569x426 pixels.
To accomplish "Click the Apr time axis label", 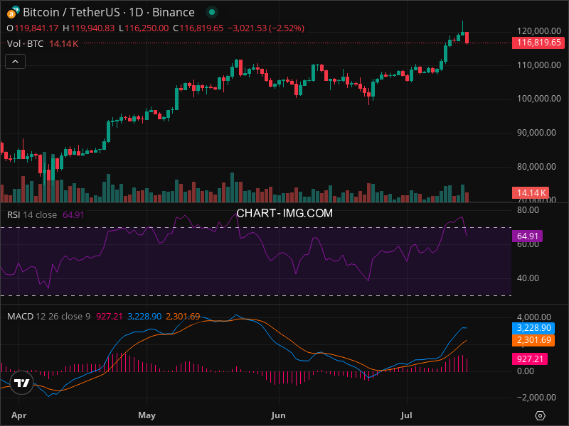I will click(19, 415).
